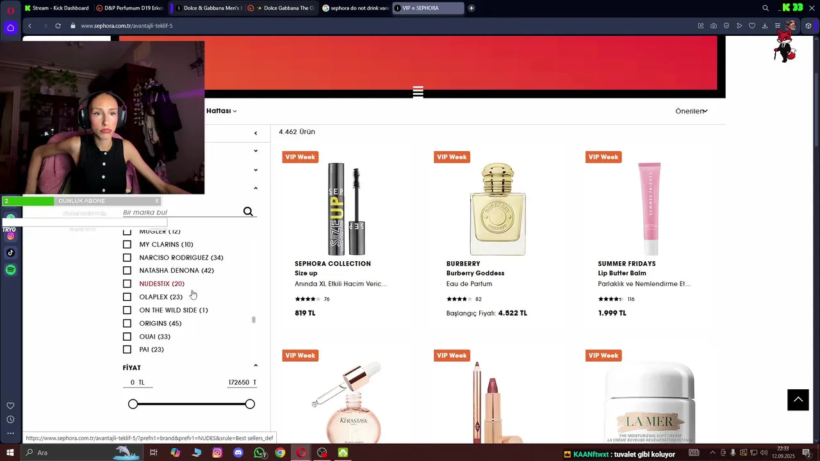Check the OUAI brand filter
This screenshot has width=820, height=461.
click(x=127, y=336)
